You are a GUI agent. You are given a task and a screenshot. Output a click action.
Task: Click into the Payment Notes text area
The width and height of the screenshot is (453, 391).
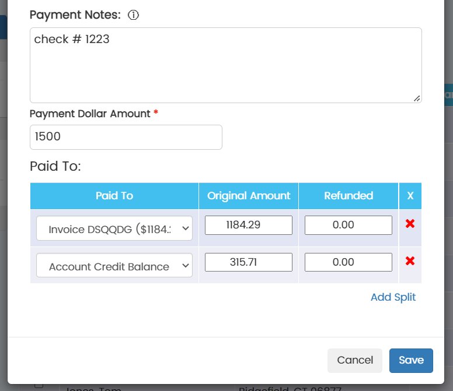tap(225, 65)
